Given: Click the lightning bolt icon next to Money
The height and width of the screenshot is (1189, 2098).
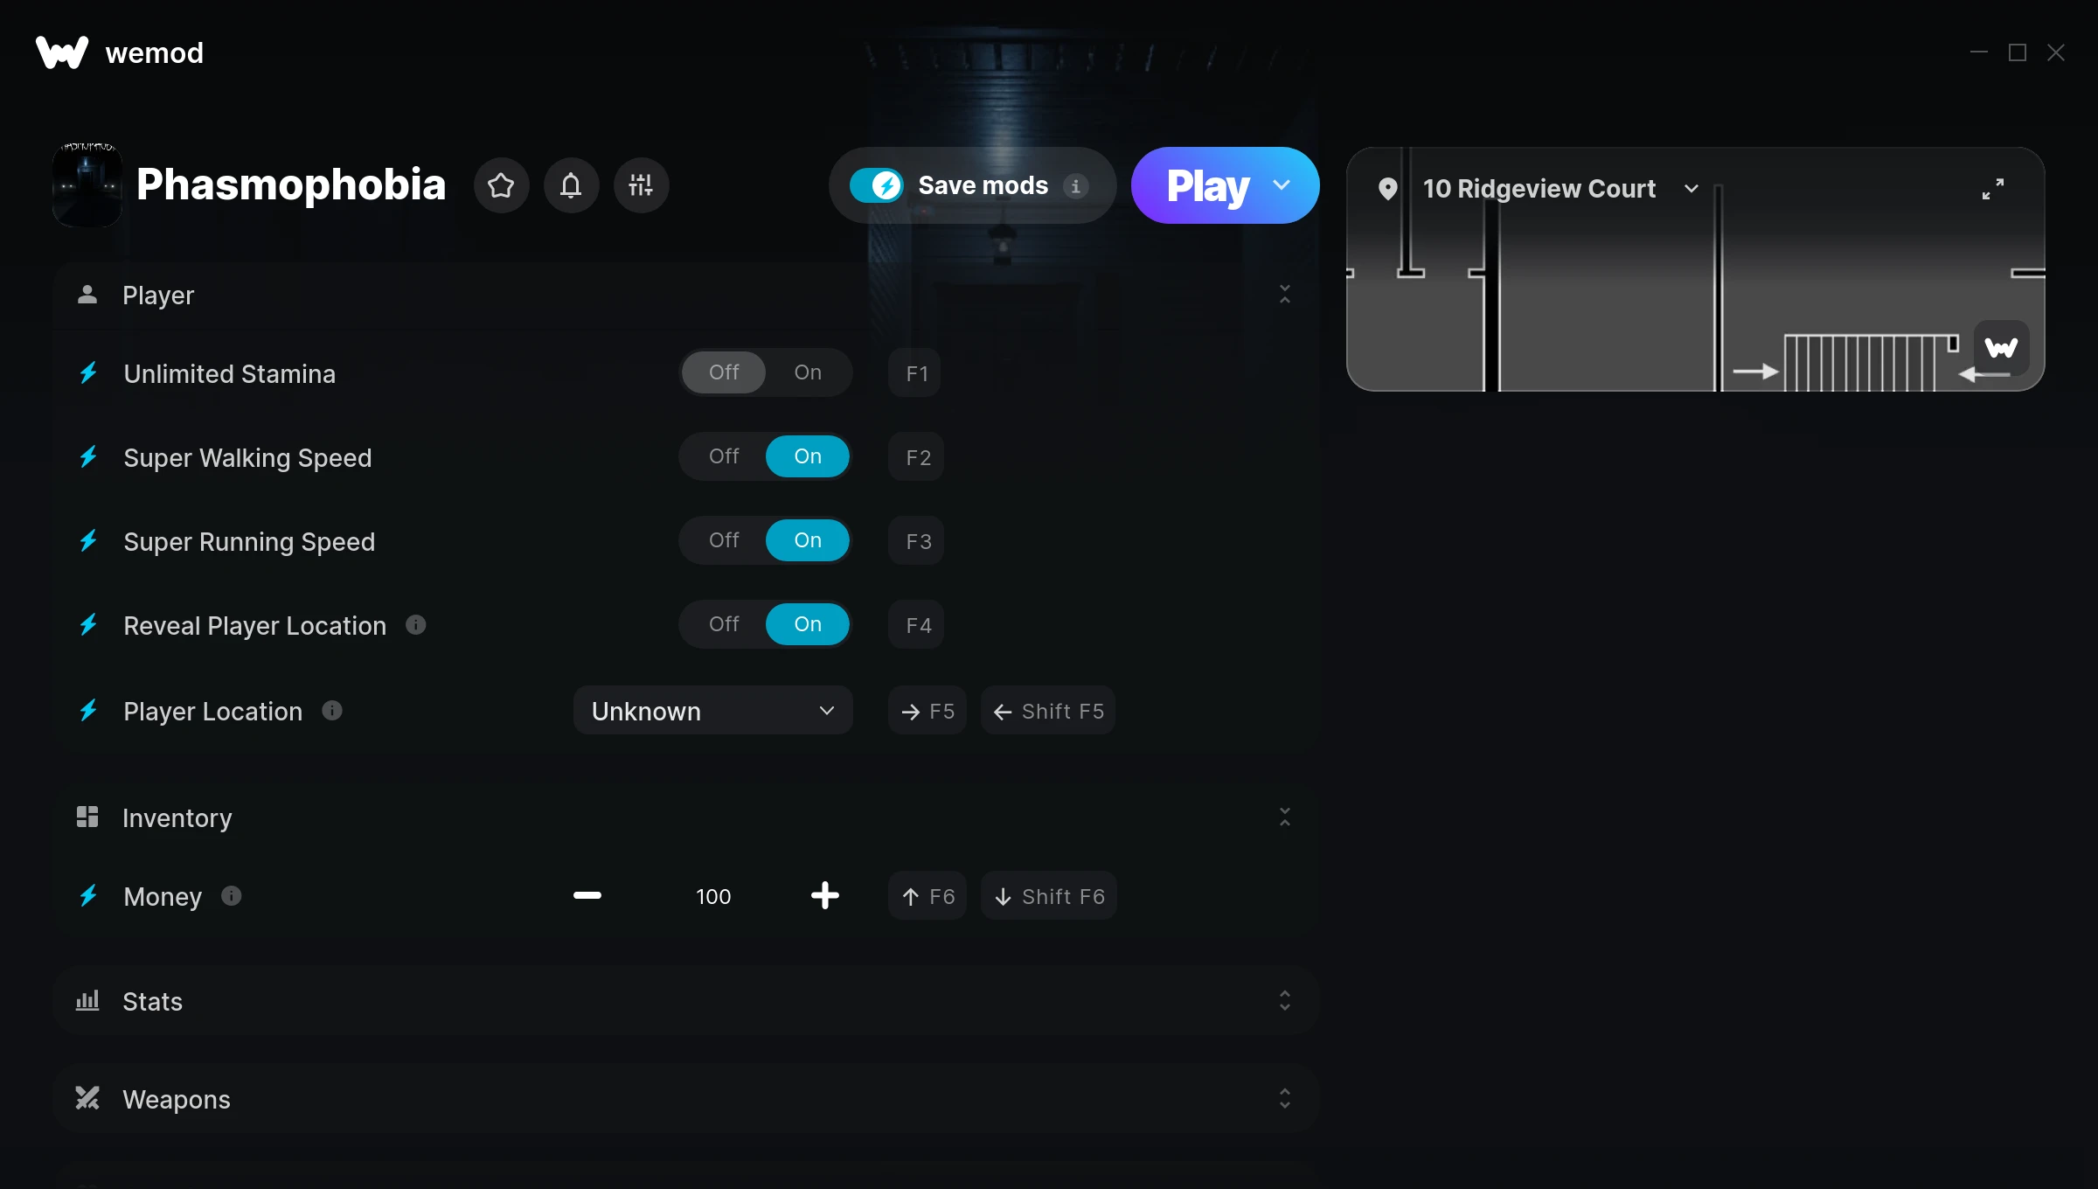Looking at the screenshot, I should click(x=89, y=895).
